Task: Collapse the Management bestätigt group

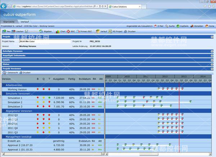Action: click(x=4, y=137)
